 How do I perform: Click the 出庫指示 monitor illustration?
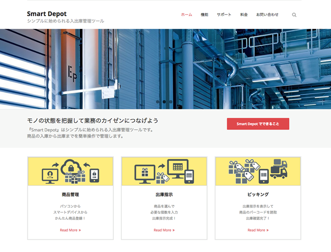pos(164,171)
